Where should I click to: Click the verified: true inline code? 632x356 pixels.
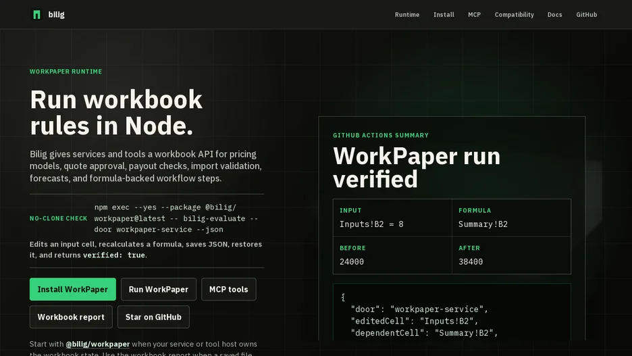pos(114,255)
